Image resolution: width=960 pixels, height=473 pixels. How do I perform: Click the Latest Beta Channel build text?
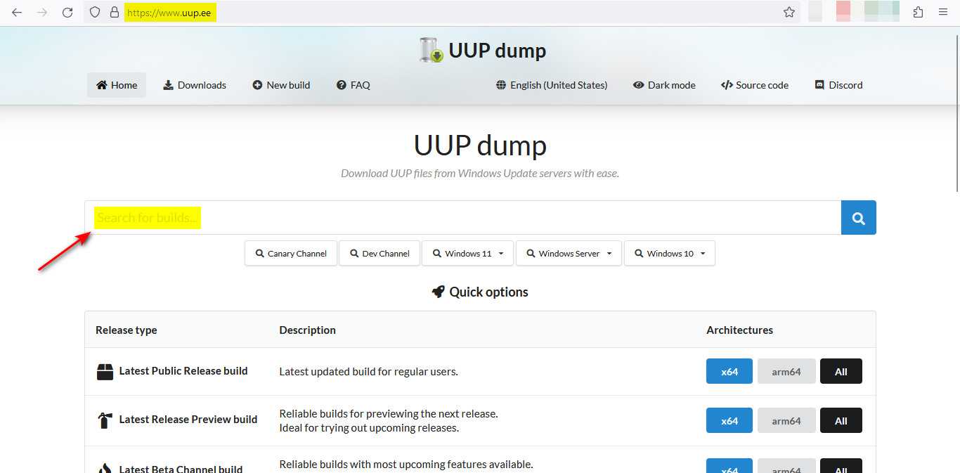181,469
